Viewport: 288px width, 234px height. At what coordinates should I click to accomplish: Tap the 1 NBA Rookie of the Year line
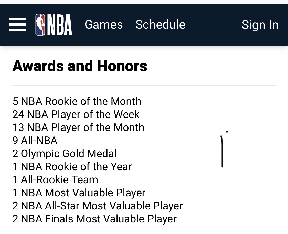(x=72, y=167)
